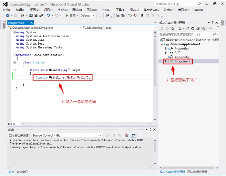Open the 工具(T) tools menu
Image resolution: width=226 pixels, height=176 pixels.
click(121, 10)
